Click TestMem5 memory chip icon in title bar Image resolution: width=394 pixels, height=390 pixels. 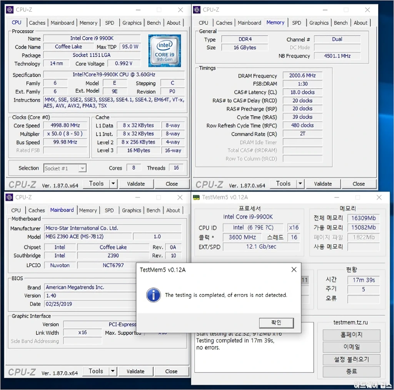coord(196,198)
